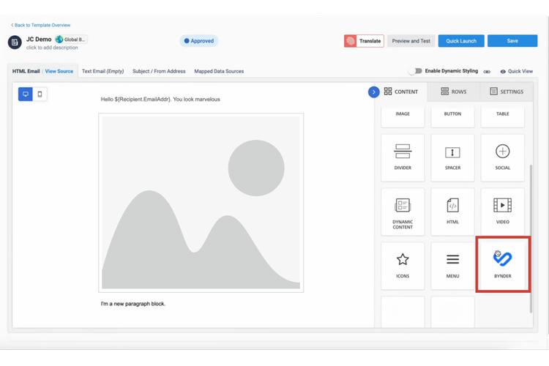Click the Quick Launch button
Viewport: 549px width, 366px height.
tap(461, 41)
